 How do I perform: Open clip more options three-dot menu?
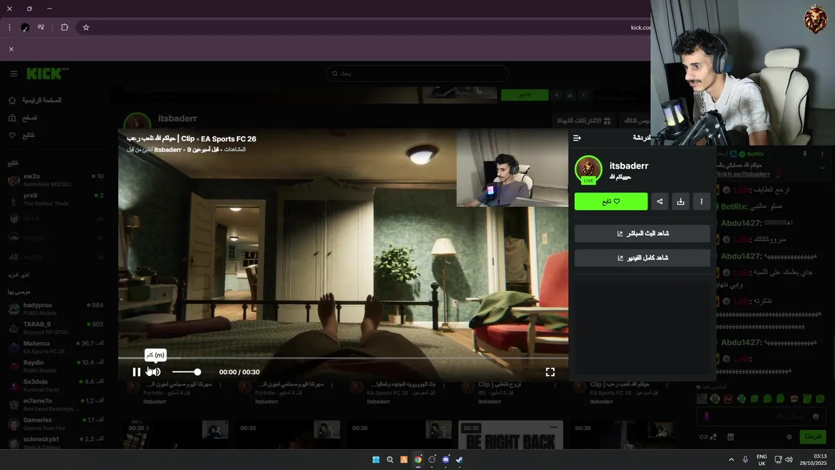[701, 202]
